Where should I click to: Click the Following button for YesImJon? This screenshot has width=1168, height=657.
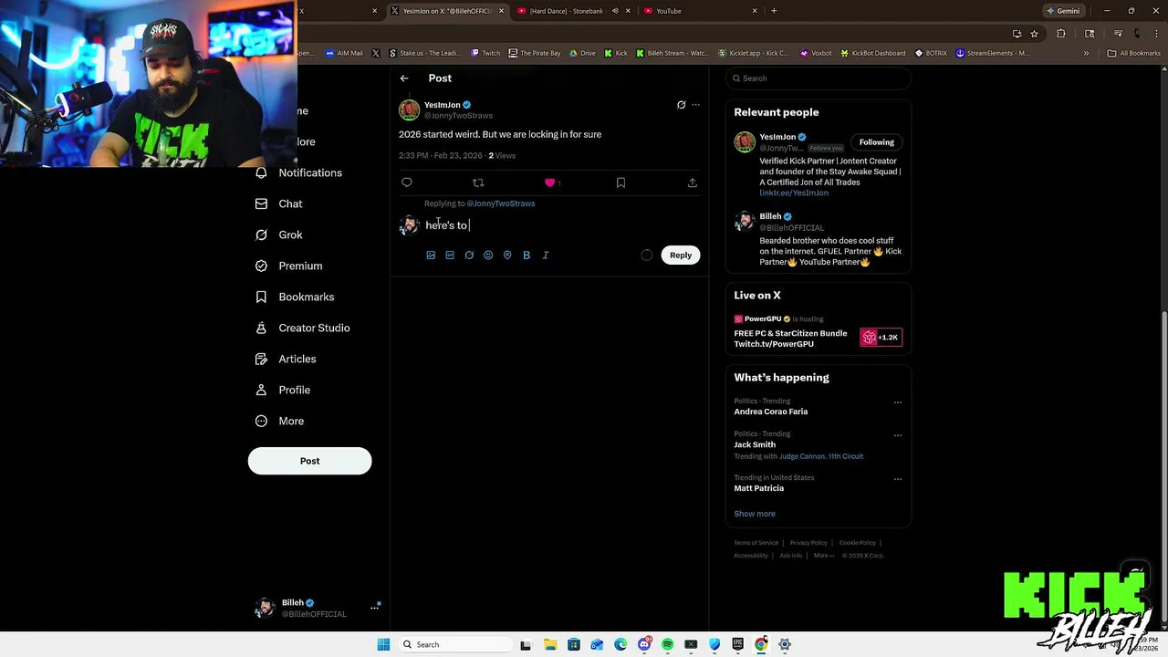pyautogui.click(x=876, y=142)
